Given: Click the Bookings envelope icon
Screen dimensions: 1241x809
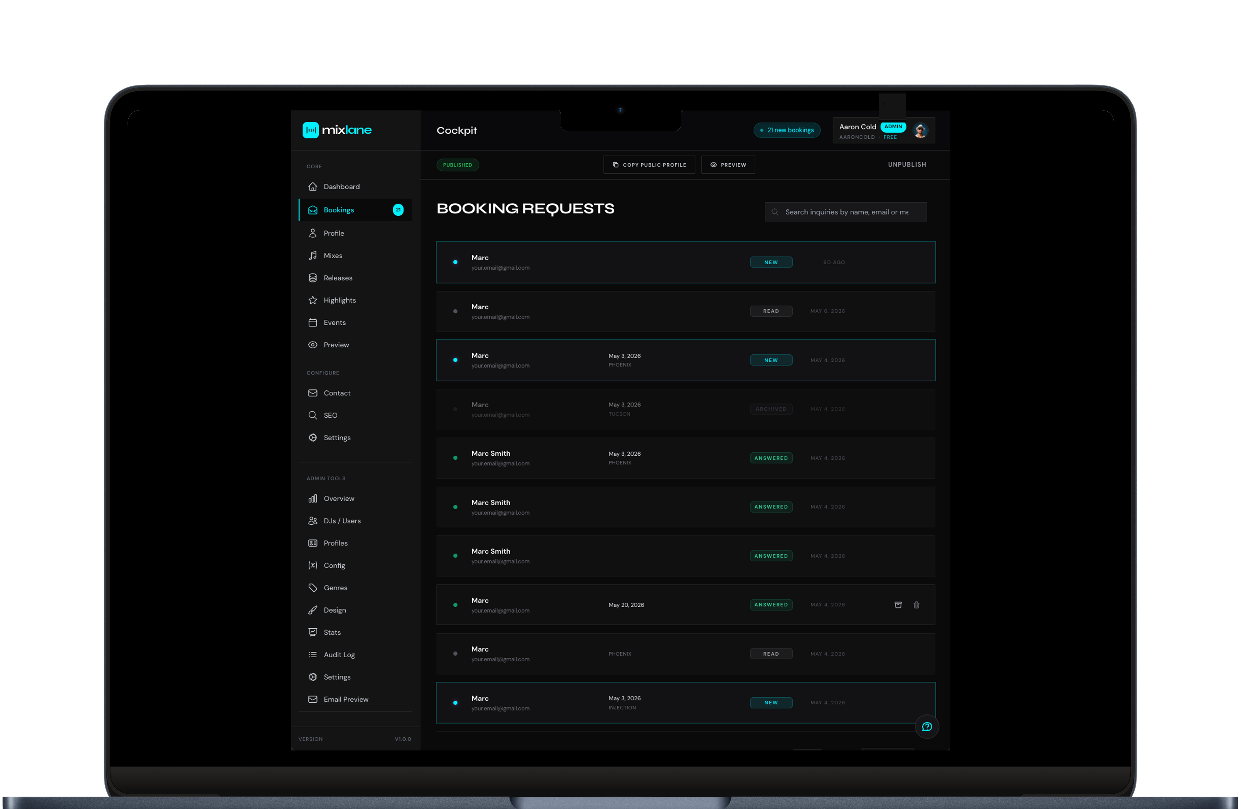Looking at the screenshot, I should pos(313,210).
